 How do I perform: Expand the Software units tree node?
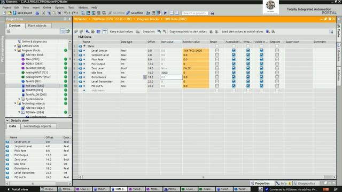tap(15, 46)
